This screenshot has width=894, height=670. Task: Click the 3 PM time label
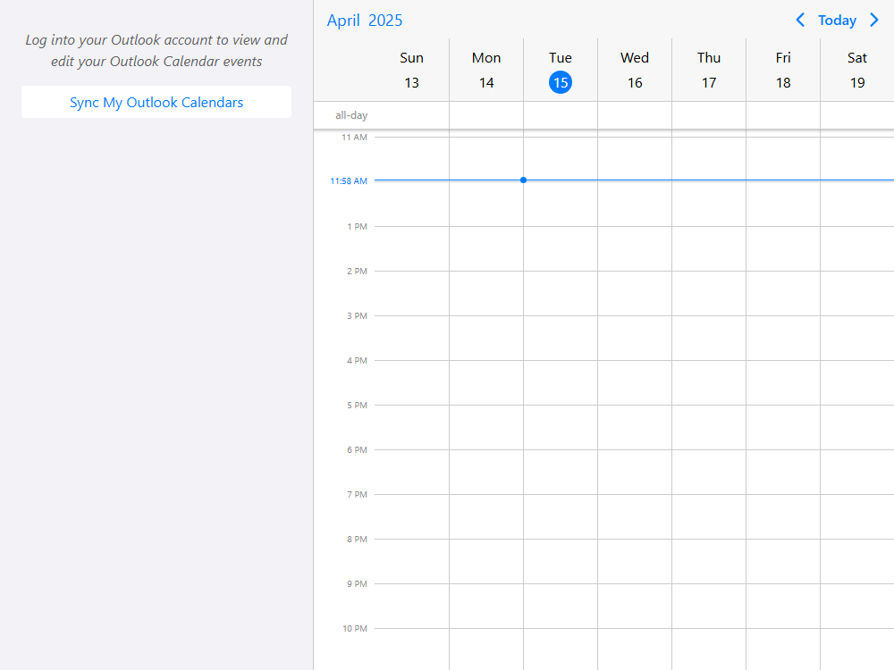click(x=357, y=315)
